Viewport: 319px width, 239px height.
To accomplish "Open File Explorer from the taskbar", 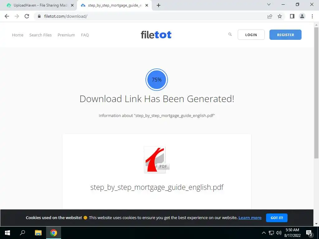I will (x=38, y=233).
